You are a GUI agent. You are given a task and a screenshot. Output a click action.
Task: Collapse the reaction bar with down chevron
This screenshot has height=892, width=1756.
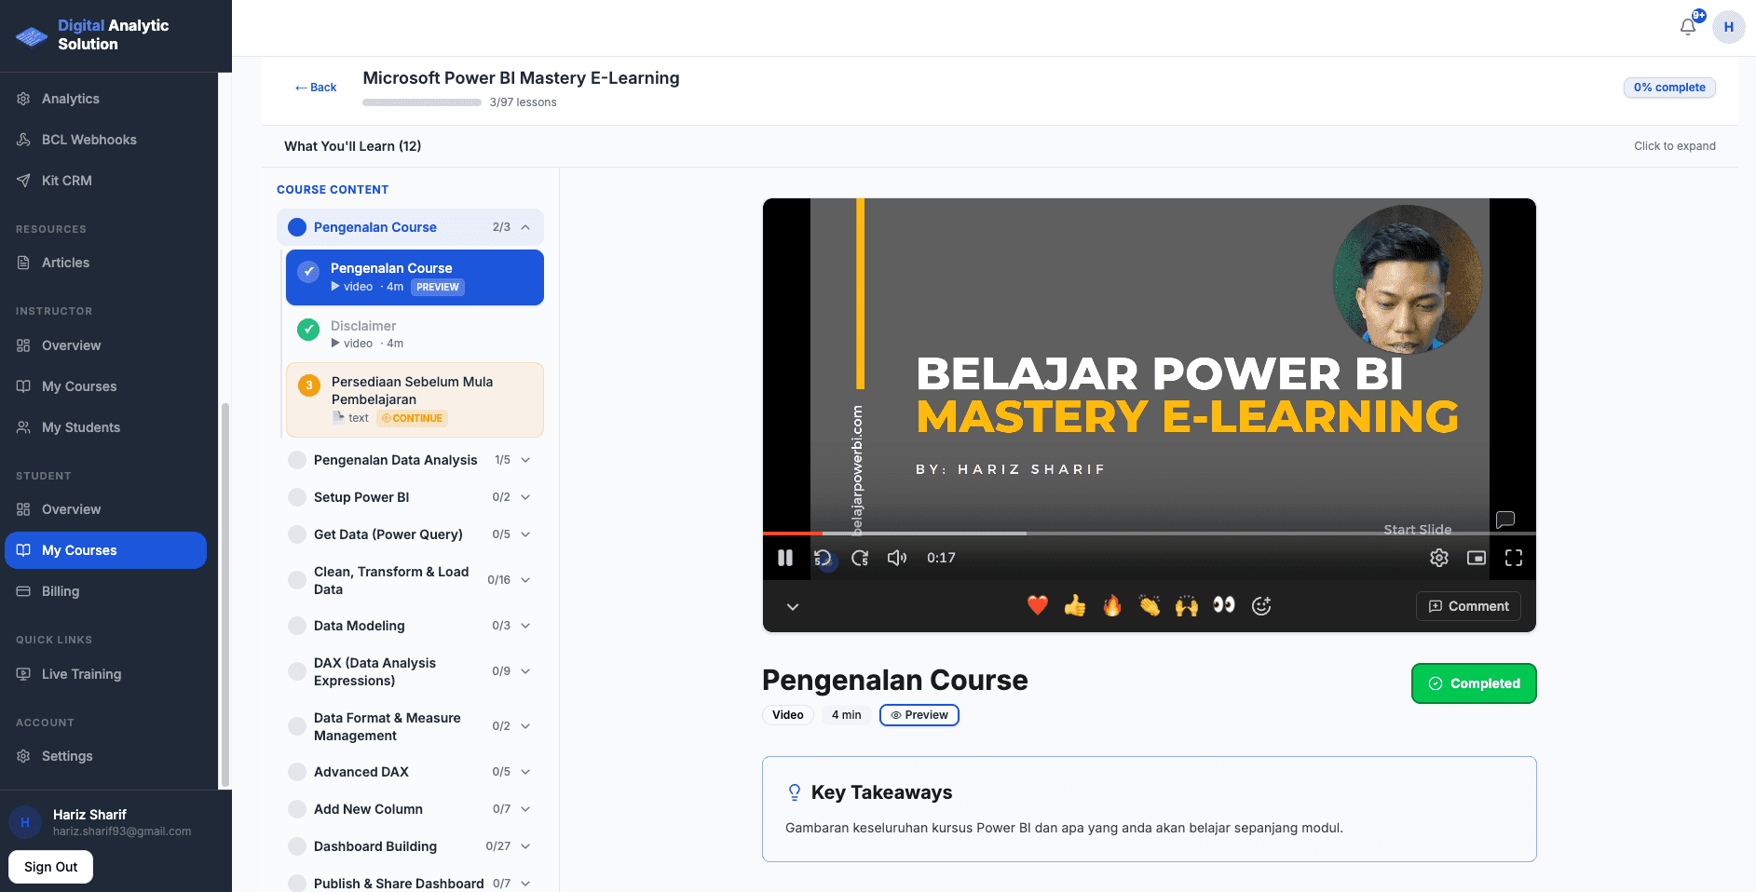point(793,606)
